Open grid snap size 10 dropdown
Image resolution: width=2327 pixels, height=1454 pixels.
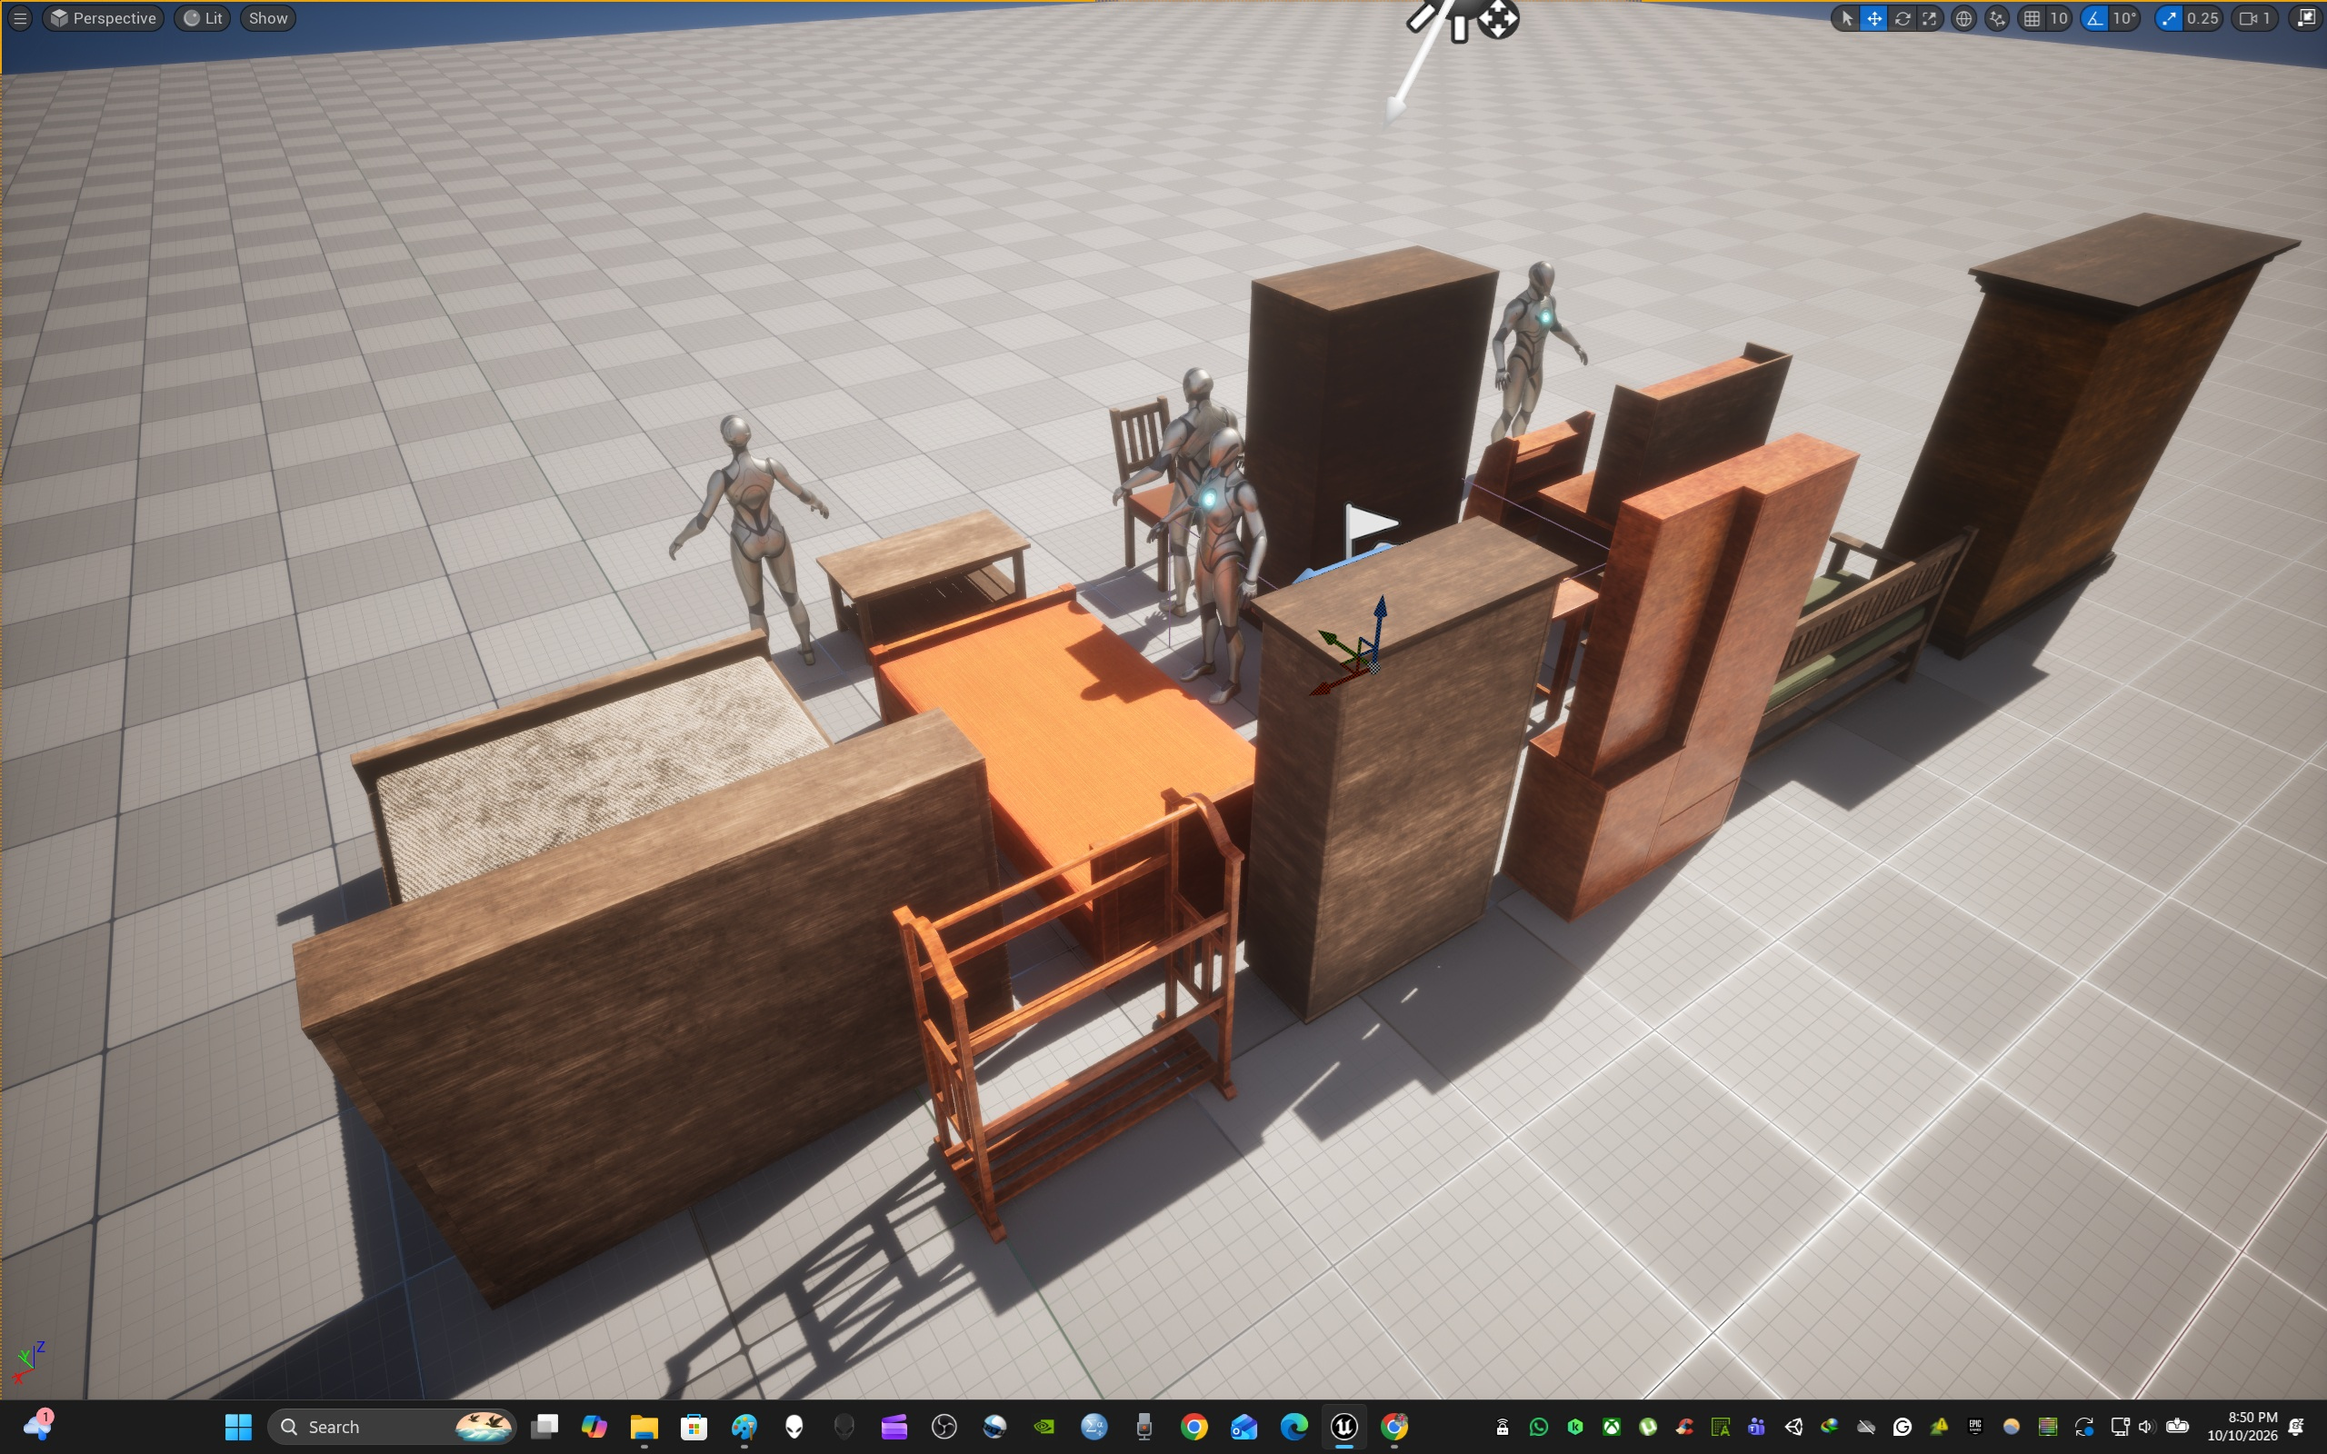pos(2059,18)
